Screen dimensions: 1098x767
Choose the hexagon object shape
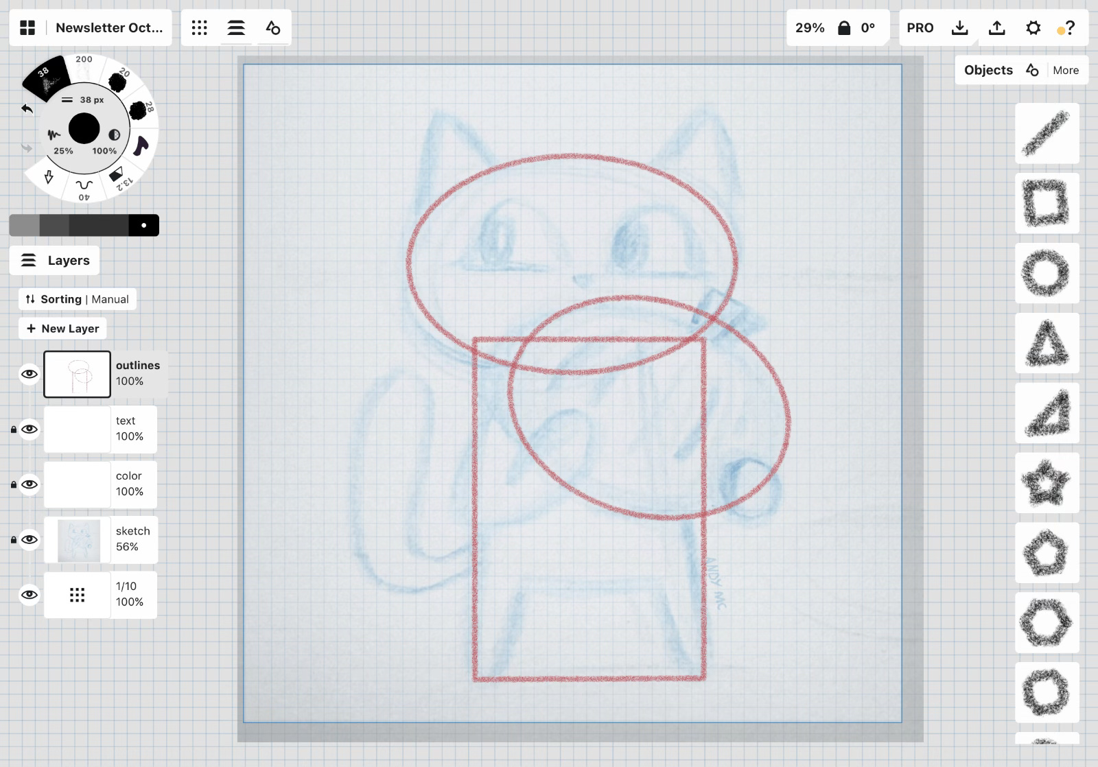(x=1047, y=624)
